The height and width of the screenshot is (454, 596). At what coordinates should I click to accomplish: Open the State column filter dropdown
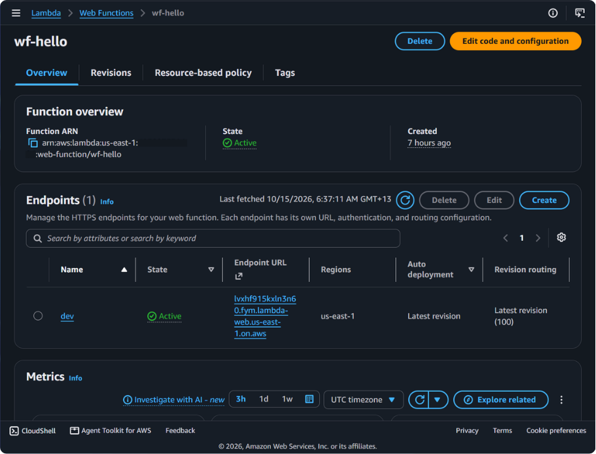pyautogui.click(x=211, y=270)
